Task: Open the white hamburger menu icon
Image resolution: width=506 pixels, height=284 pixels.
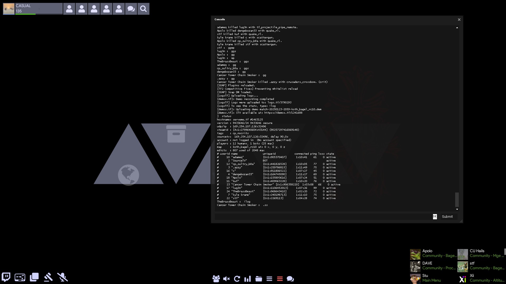Action: 269,279
